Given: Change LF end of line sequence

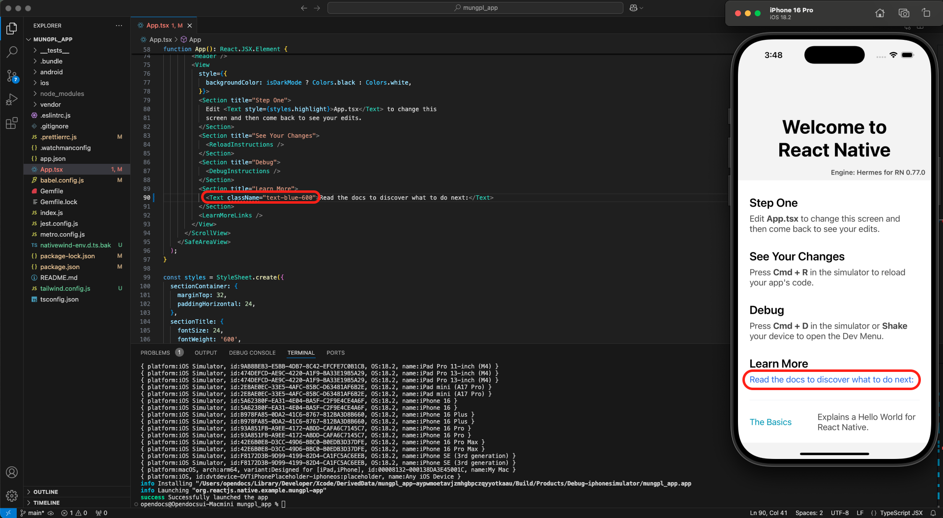Looking at the screenshot, I should [860, 513].
